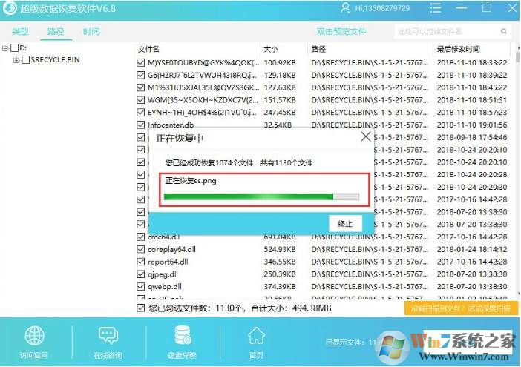Click the file list vertical scrollbar
Viewport: 521px width, 367px height.
[x=518, y=169]
